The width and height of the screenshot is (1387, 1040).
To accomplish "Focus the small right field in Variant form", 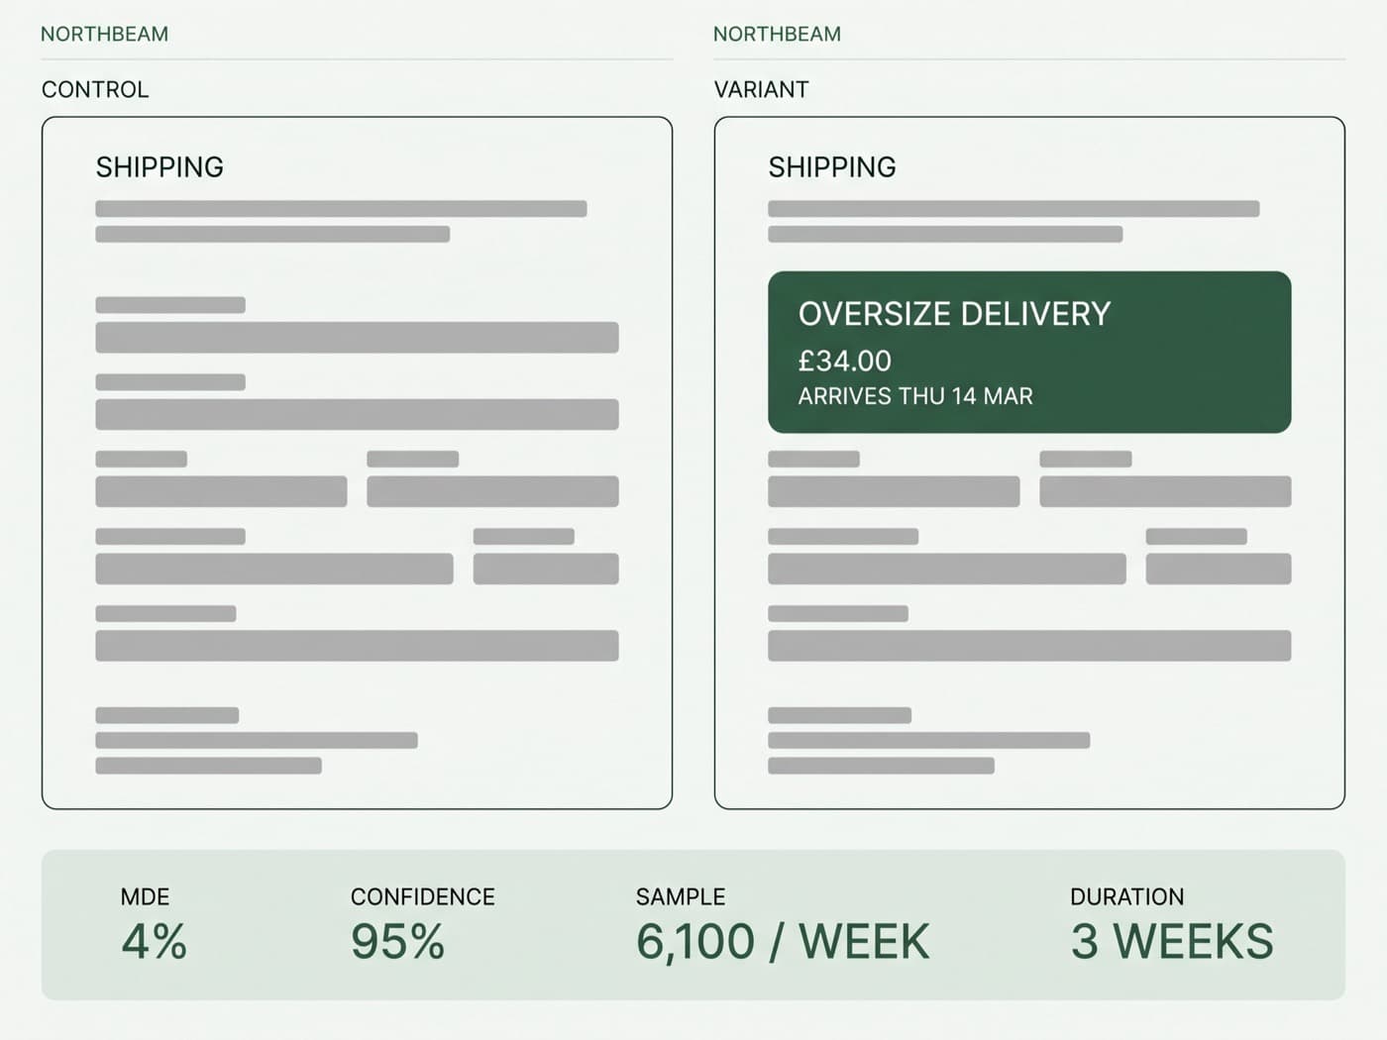I will 1219,569.
